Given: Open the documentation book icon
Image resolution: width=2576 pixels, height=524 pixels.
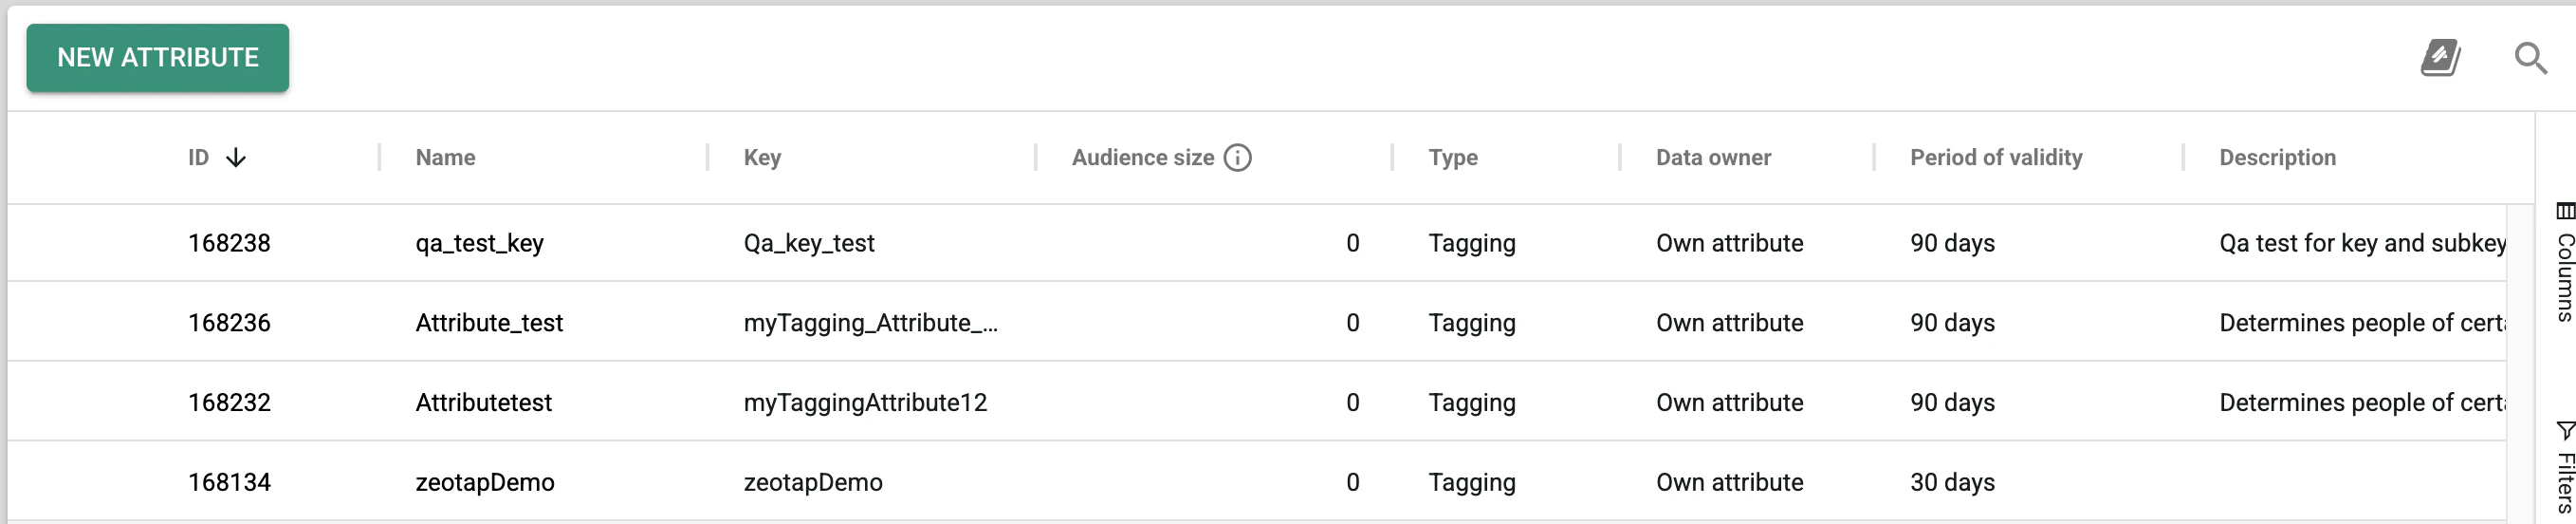Looking at the screenshot, I should click(2441, 58).
